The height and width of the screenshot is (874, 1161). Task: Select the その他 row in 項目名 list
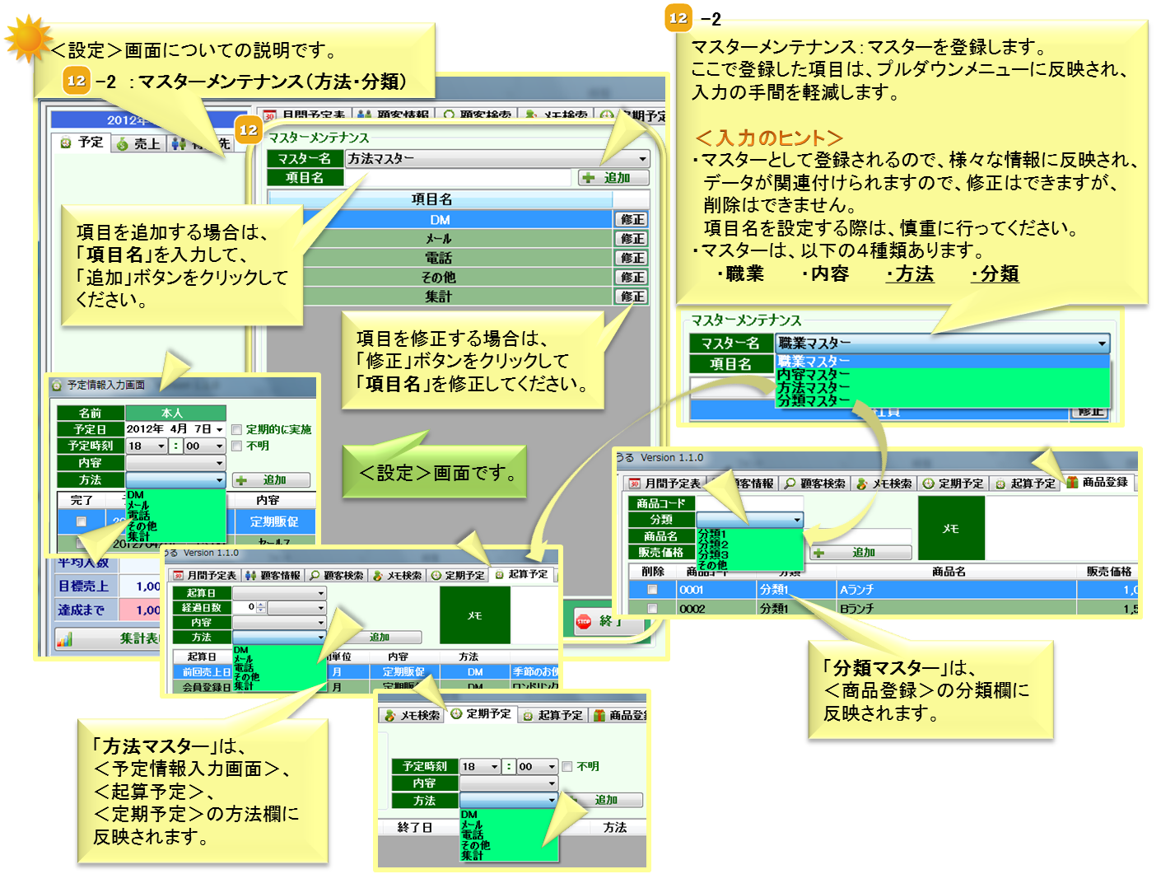click(x=441, y=278)
